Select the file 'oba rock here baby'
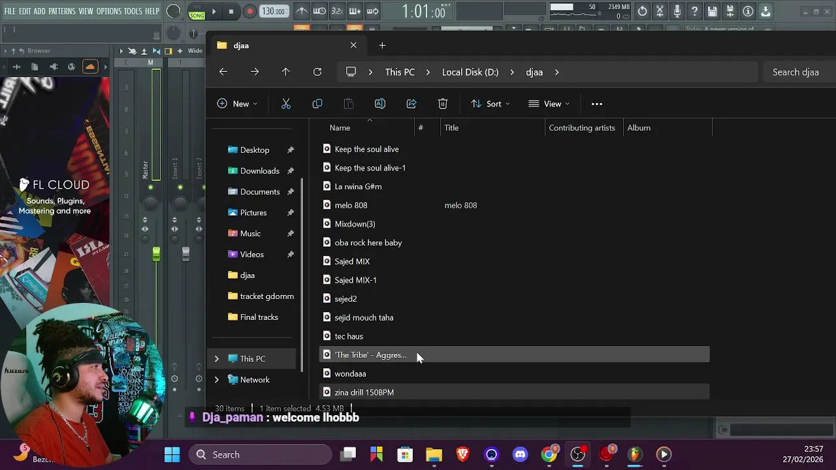Viewport: 836px width, 470px height. [x=515, y=242]
